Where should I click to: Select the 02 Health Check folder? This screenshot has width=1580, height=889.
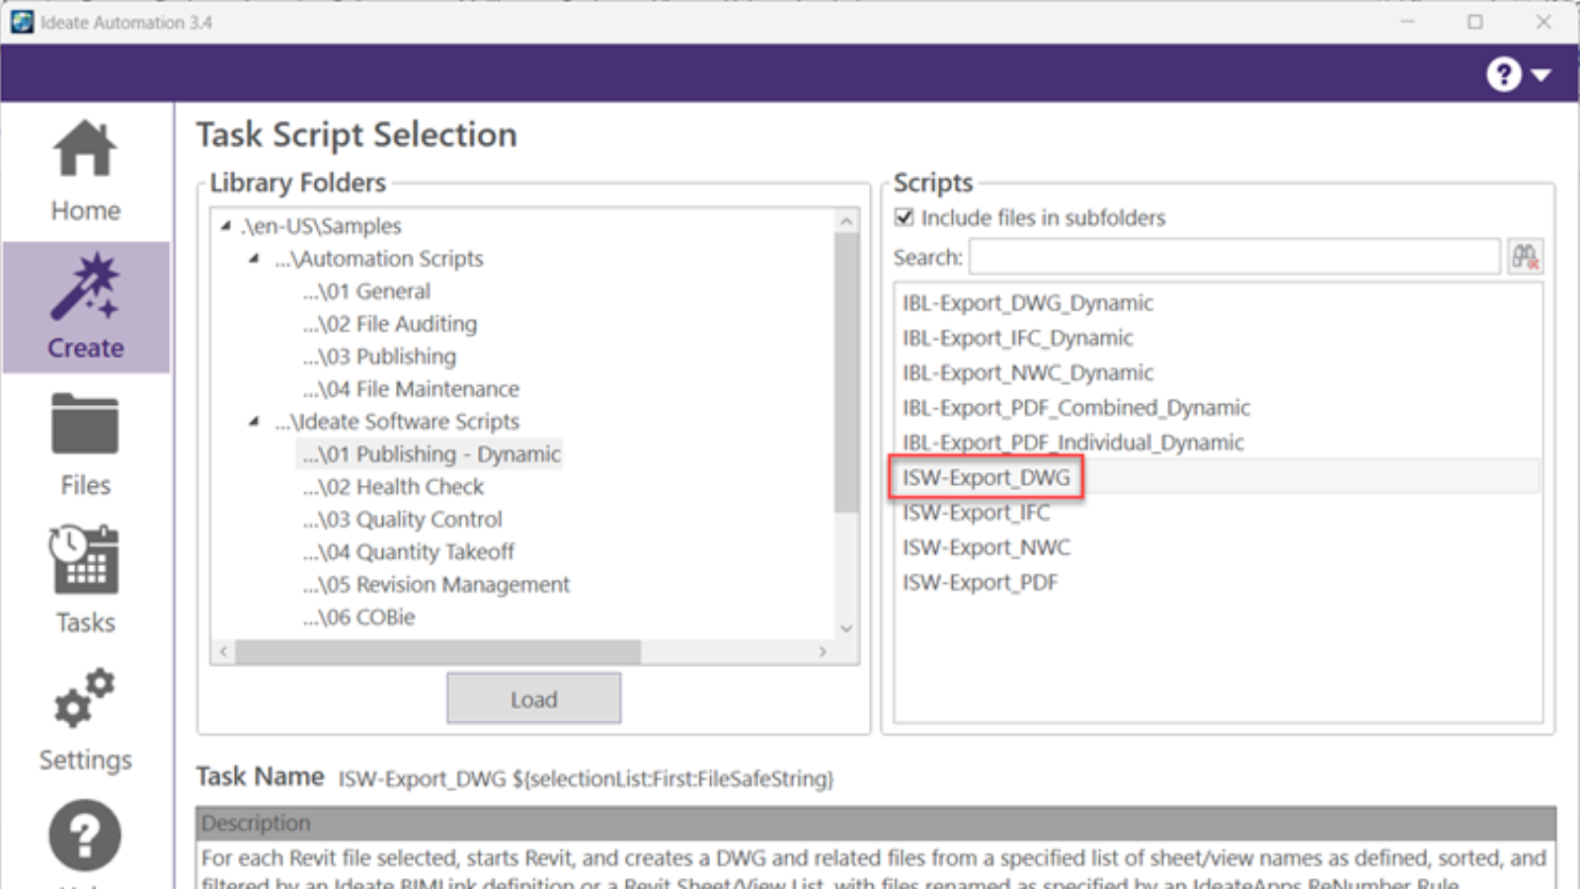[x=393, y=486]
